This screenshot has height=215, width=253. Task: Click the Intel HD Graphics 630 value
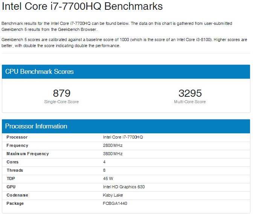point(123,187)
